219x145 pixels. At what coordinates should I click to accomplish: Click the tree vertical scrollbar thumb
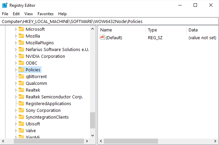(92, 120)
